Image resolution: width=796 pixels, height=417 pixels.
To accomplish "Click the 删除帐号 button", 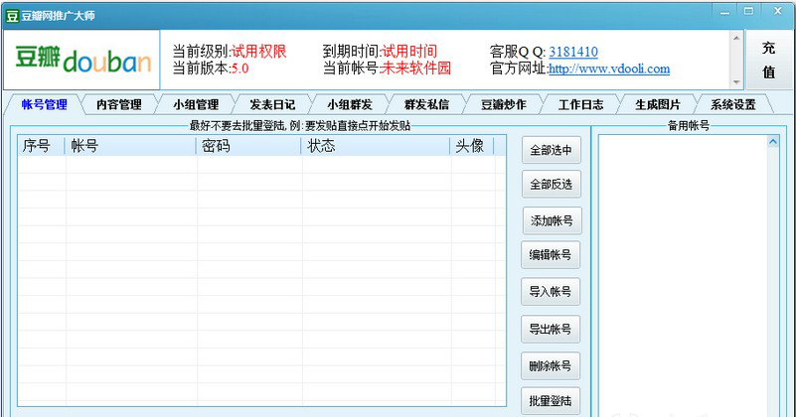I will pyautogui.click(x=551, y=365).
